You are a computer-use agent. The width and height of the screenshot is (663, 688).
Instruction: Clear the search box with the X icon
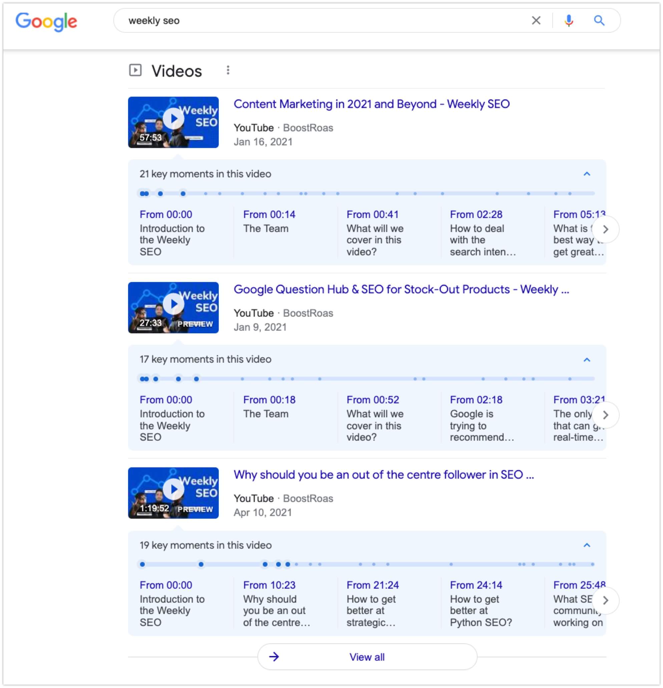536,20
